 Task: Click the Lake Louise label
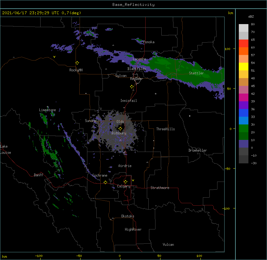[5, 149]
